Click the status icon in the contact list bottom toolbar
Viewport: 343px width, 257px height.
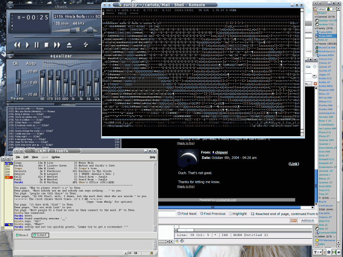point(317,252)
